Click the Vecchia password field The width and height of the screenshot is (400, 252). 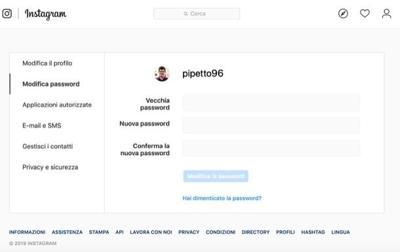point(271,103)
